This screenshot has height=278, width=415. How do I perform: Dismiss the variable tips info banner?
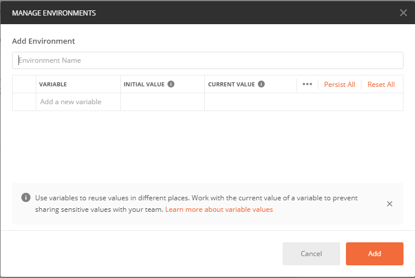[390, 204]
